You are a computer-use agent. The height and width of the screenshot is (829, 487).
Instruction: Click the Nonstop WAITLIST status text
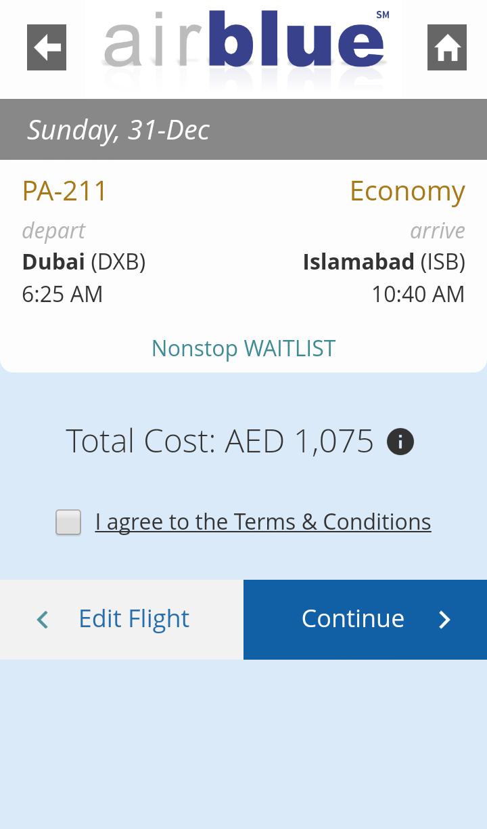[243, 348]
